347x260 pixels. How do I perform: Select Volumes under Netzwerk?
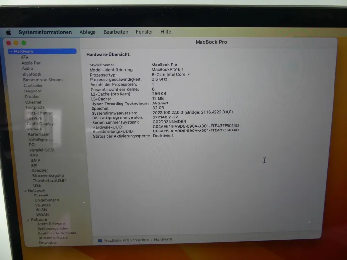[x=43, y=205]
